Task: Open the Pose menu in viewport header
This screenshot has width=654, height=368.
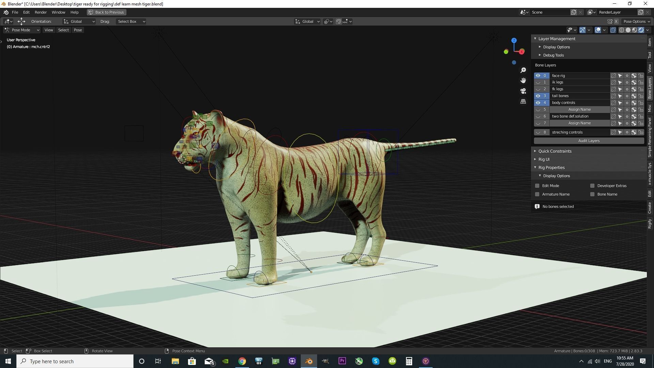Action: click(x=78, y=30)
